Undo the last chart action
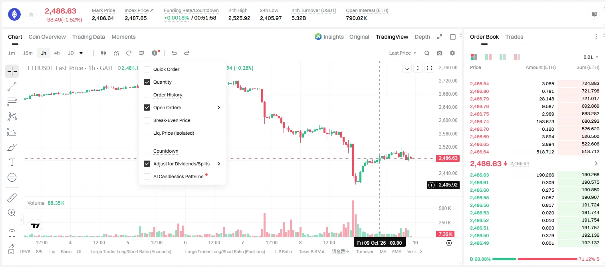This screenshot has width=605, height=267. 174,53
